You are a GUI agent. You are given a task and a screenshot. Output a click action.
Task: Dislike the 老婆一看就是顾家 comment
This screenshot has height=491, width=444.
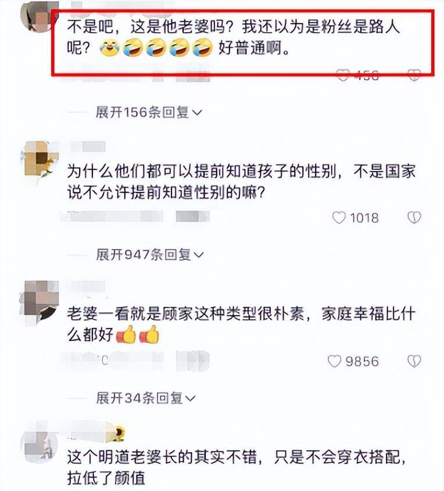414,361
